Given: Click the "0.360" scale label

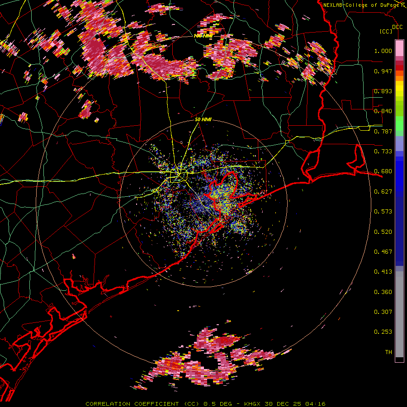Looking at the screenshot, I should point(383,292).
